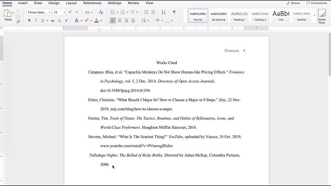Open the font size dropdown
Image resolution: width=331 pixels, height=186 pixels.
(64, 13)
